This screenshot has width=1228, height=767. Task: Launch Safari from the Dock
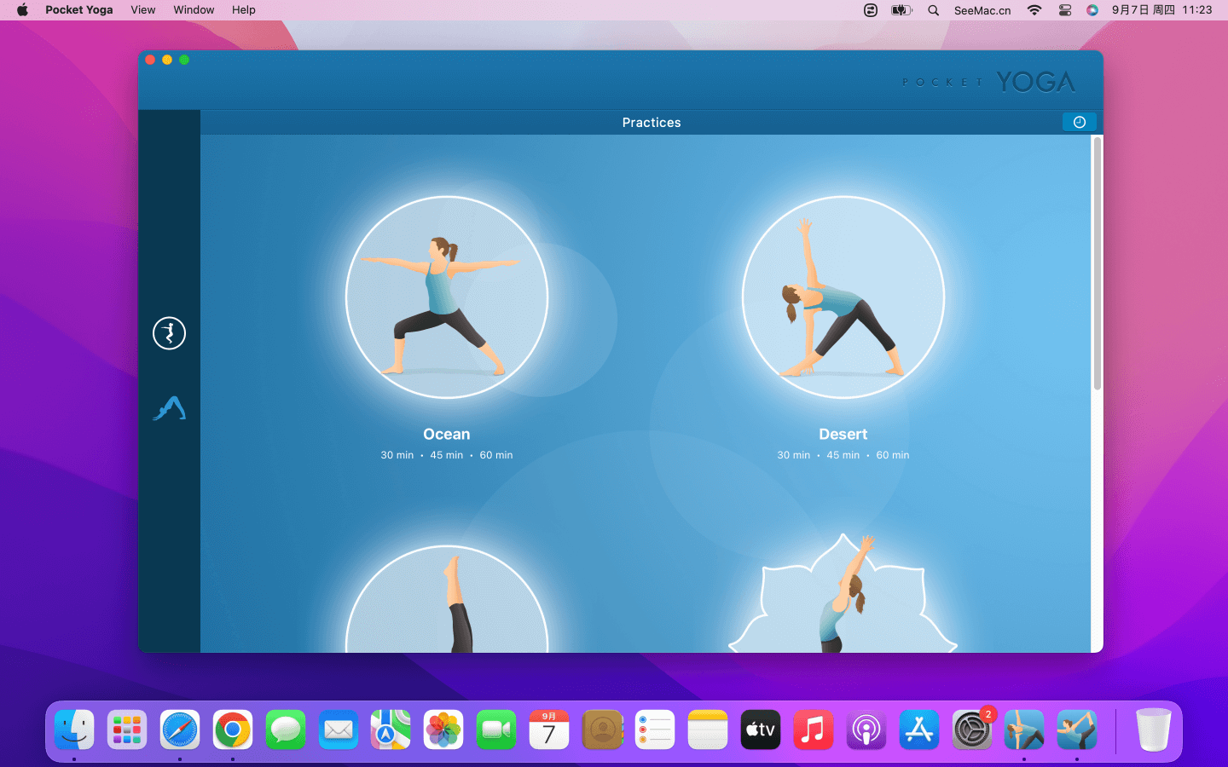[x=180, y=730]
